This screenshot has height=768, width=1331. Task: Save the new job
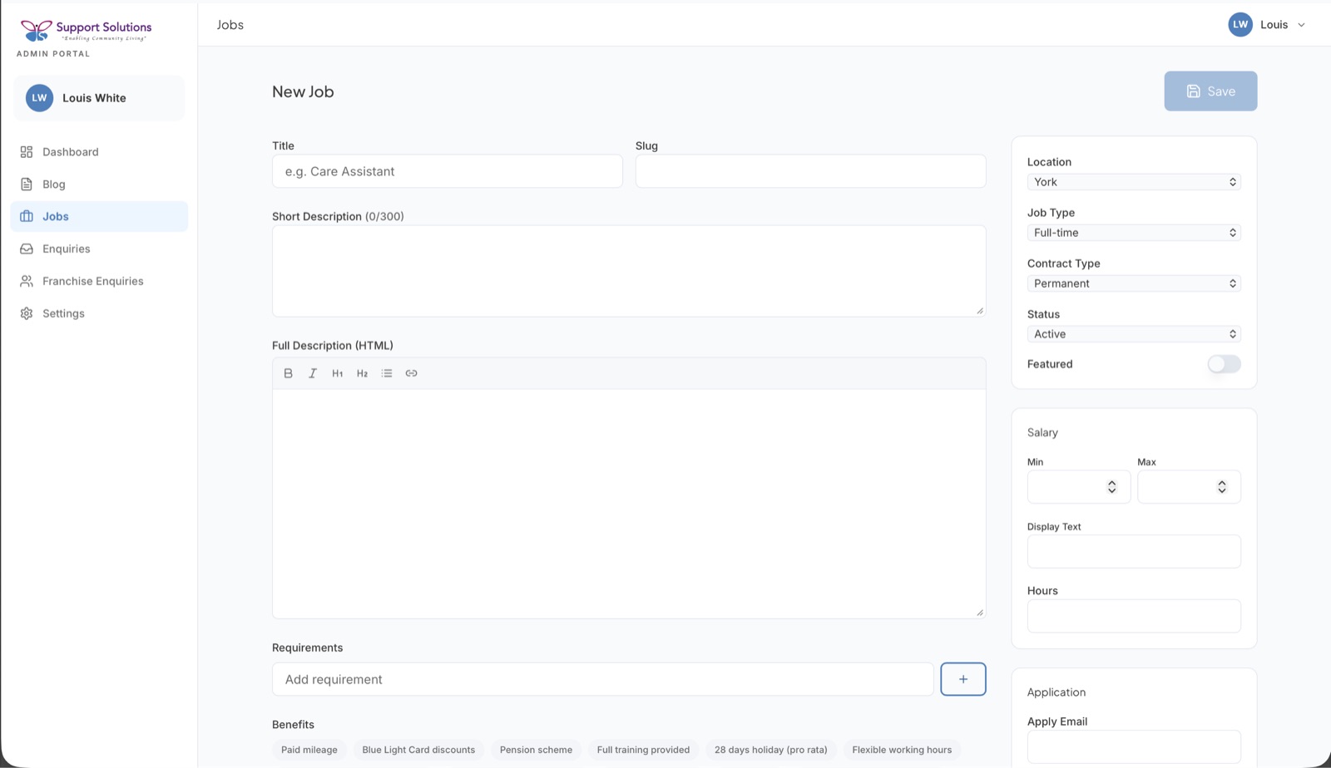1210,91
